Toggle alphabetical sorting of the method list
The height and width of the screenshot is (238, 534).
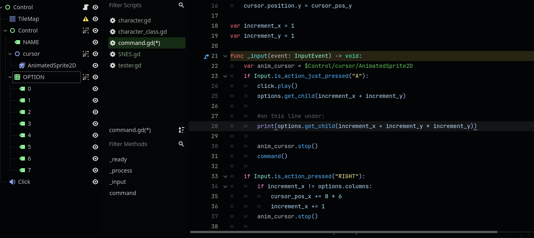tap(181, 130)
